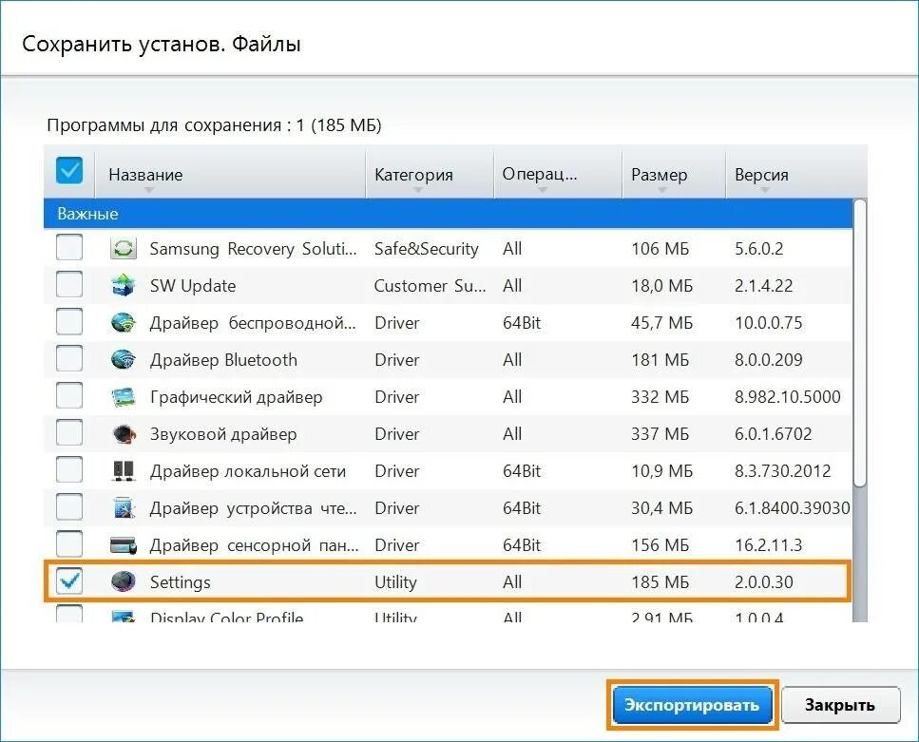The width and height of the screenshot is (919, 742).
Task: Select the Графический драйвер name text
Action: [237, 397]
